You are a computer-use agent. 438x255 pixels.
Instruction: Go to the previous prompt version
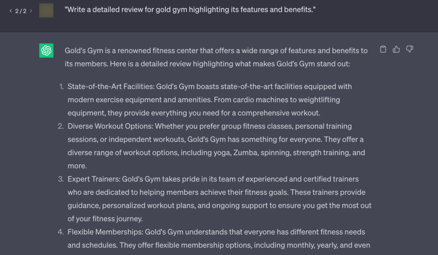11,11
